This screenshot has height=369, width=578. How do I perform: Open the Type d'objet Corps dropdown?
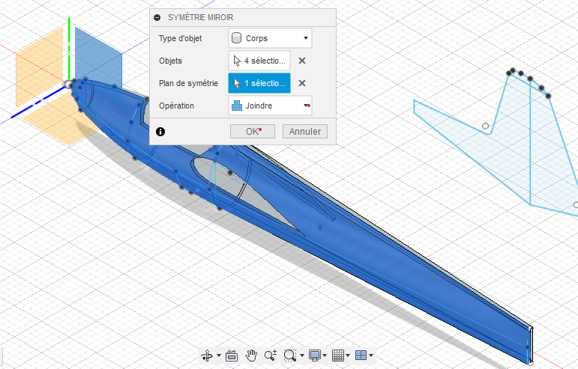click(270, 38)
